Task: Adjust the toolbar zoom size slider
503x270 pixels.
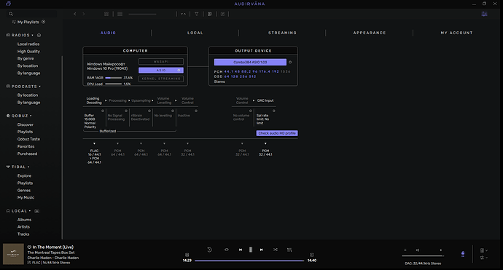Action: point(142,14)
